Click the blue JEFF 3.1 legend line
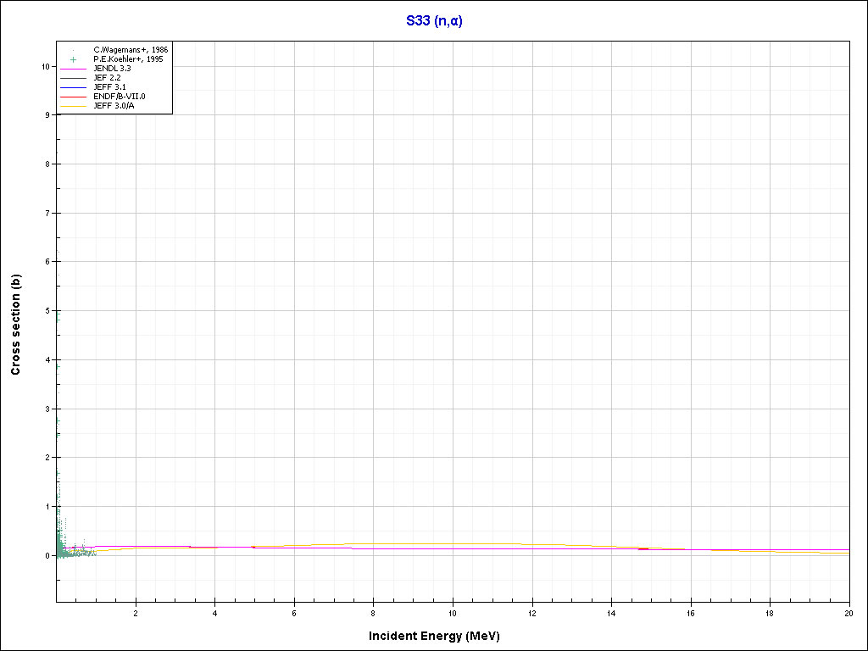 (74, 87)
